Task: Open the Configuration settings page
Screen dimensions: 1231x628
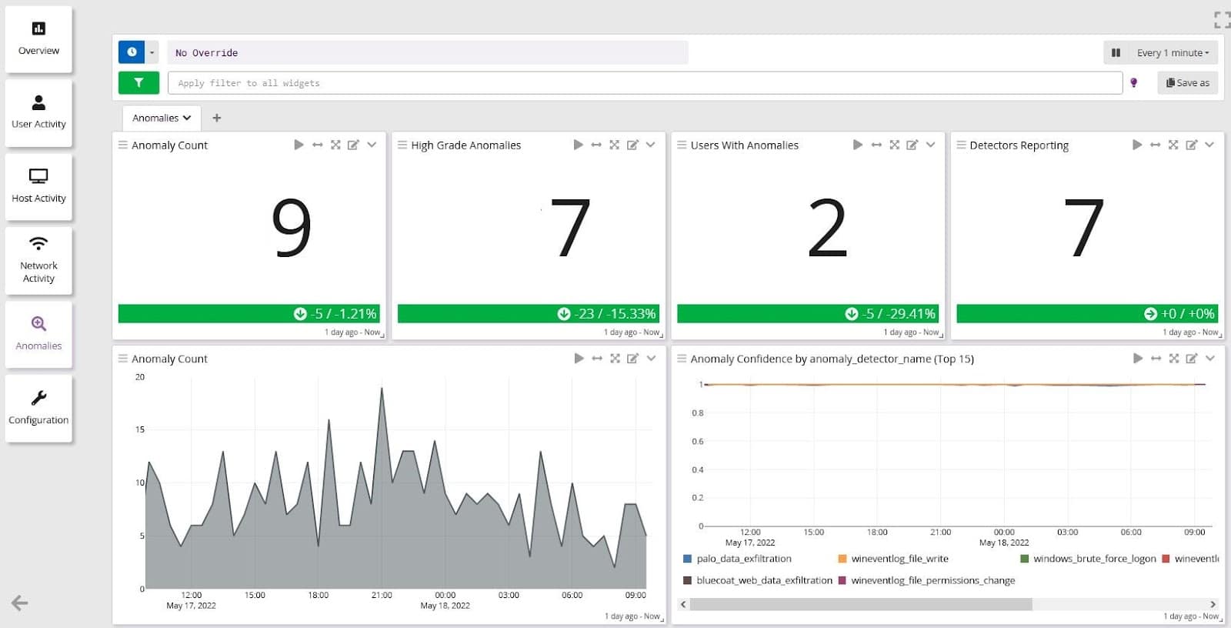Action: (x=38, y=408)
